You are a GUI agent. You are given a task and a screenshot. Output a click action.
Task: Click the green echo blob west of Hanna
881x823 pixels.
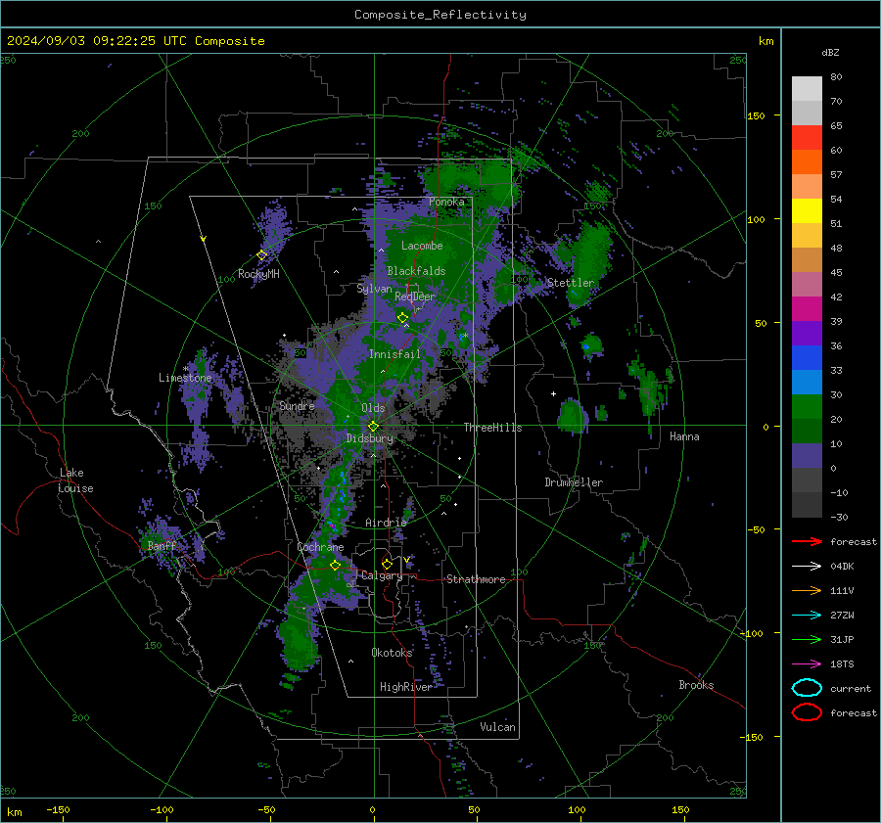point(572,416)
